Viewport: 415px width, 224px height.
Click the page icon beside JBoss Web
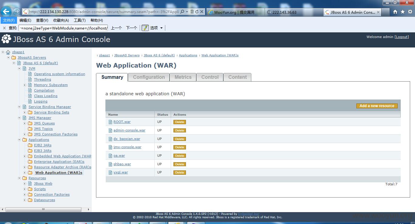[30, 184]
